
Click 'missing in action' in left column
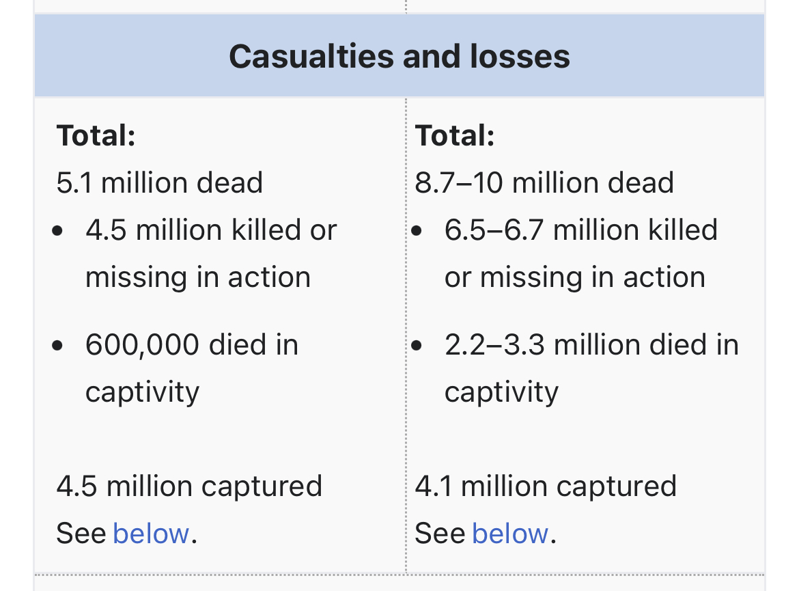point(198,277)
